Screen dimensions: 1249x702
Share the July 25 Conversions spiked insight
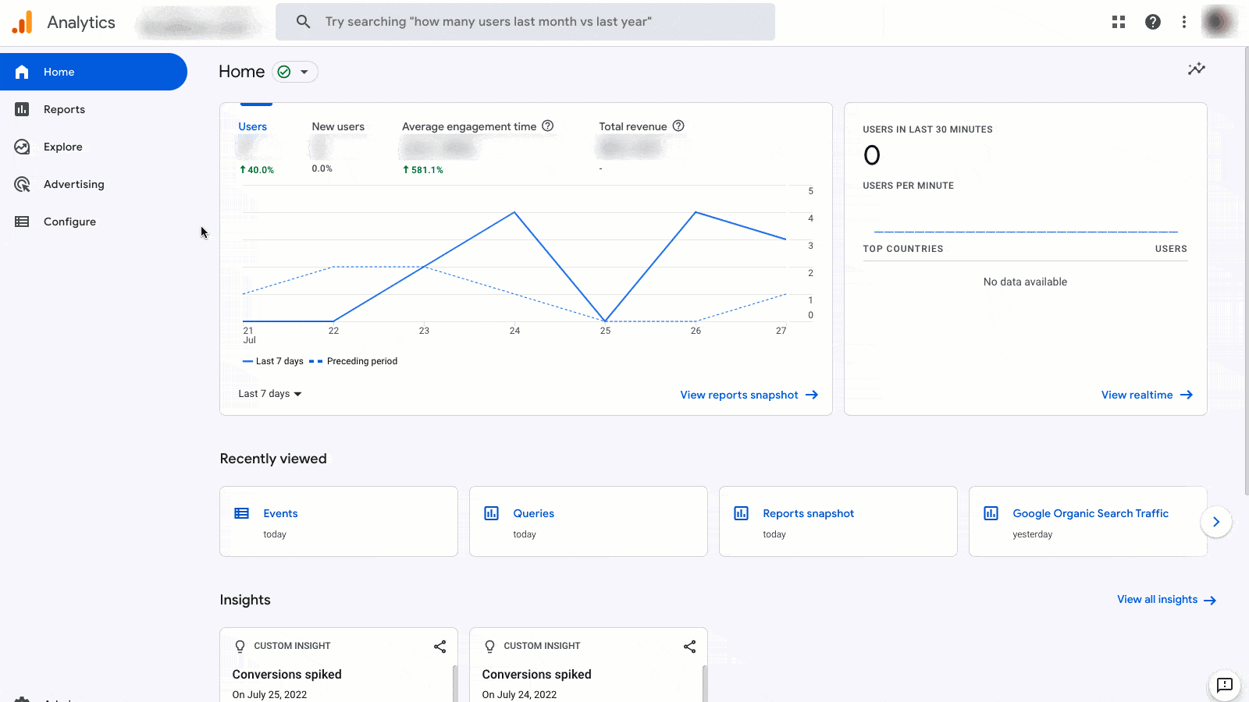click(x=439, y=647)
